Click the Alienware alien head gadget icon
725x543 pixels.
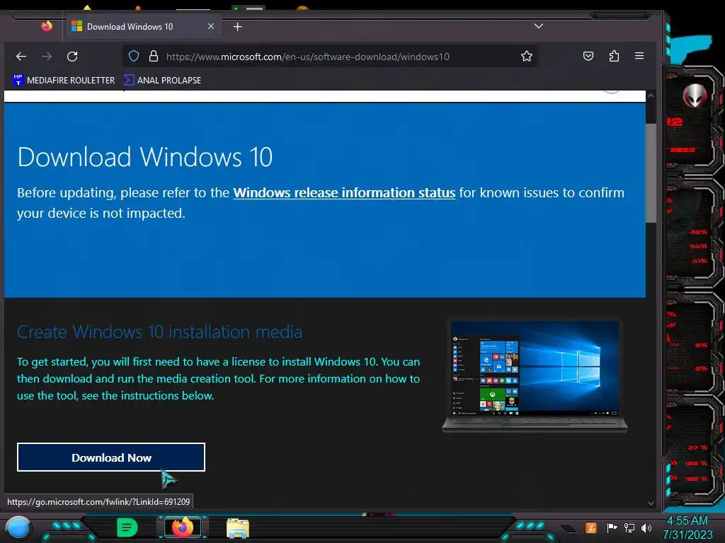tap(695, 95)
